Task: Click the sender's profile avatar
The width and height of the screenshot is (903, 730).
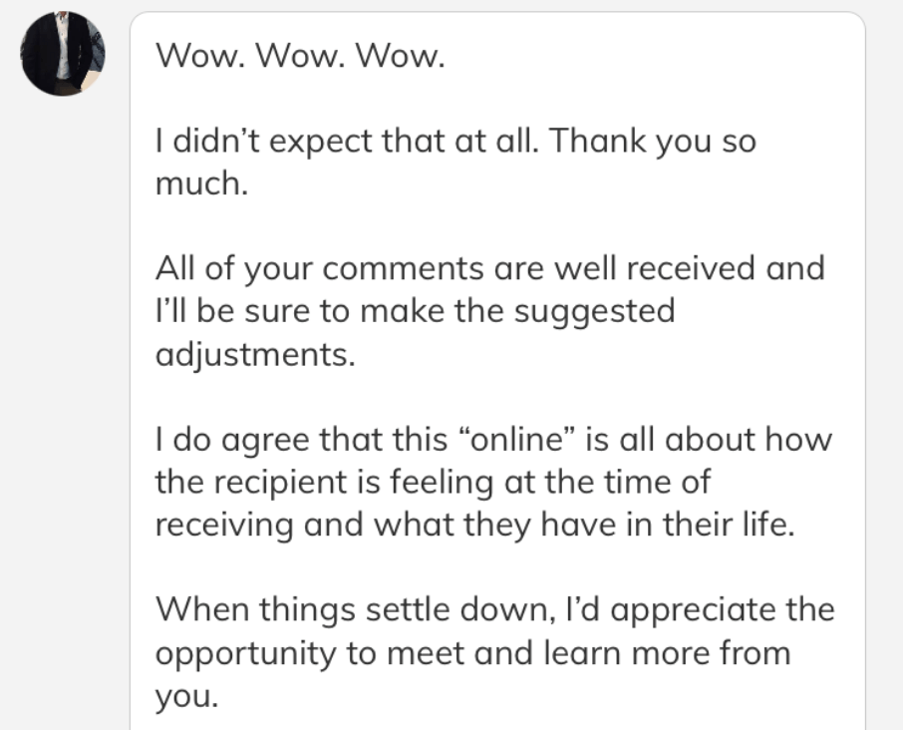Action: point(63,54)
